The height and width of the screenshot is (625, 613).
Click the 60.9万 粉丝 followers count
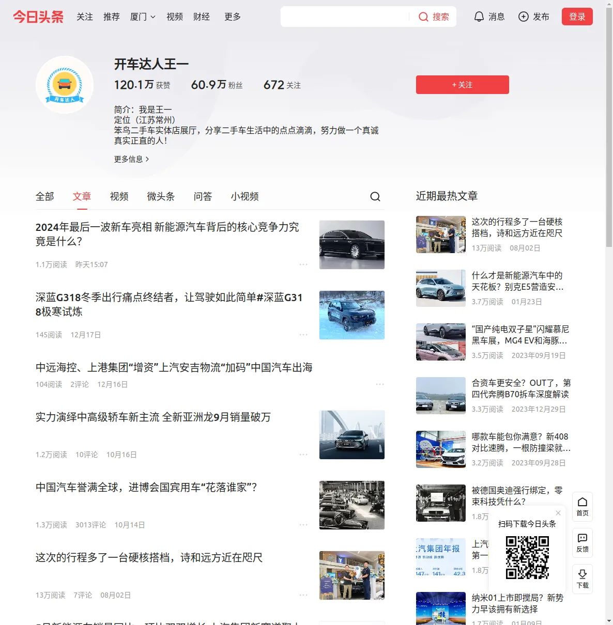click(x=217, y=85)
